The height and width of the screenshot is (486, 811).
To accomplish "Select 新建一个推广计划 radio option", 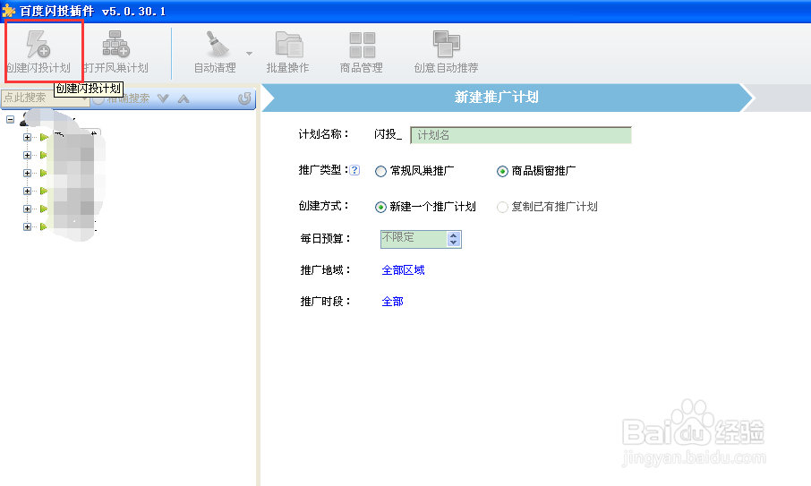I will tap(380, 208).
